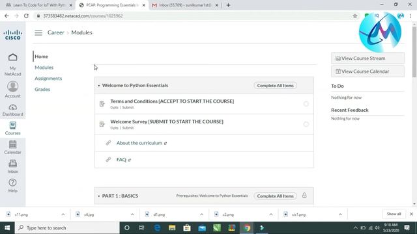The image size is (417, 234).
Task: Toggle the hamburger course navigation menu
Action: click(38, 32)
